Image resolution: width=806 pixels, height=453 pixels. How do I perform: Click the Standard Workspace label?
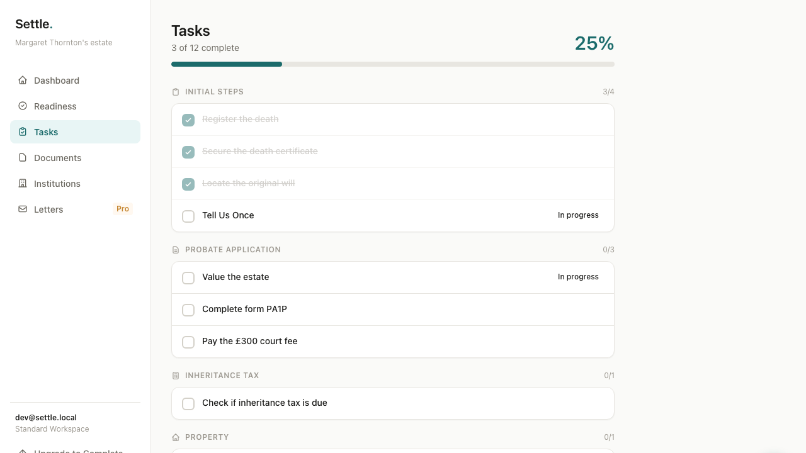tap(52, 429)
